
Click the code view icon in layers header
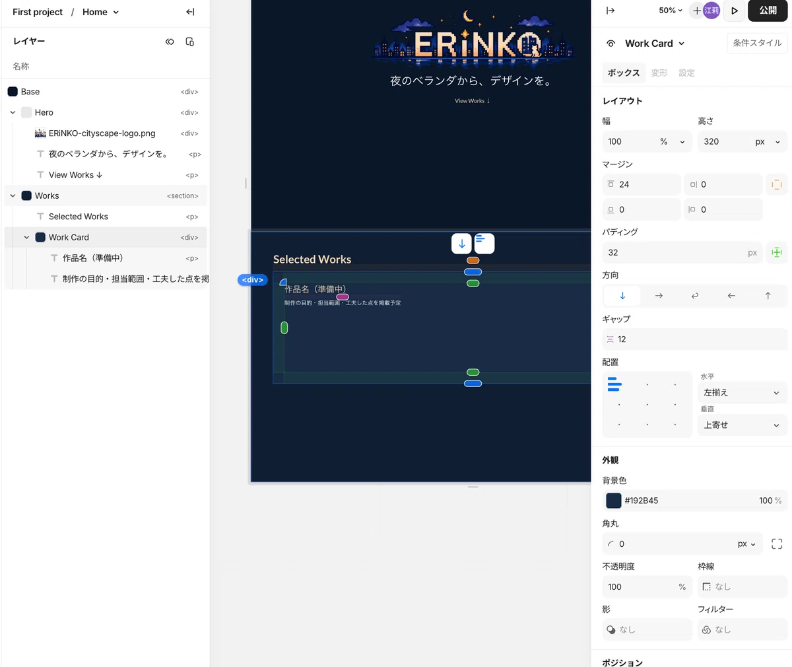pos(170,42)
